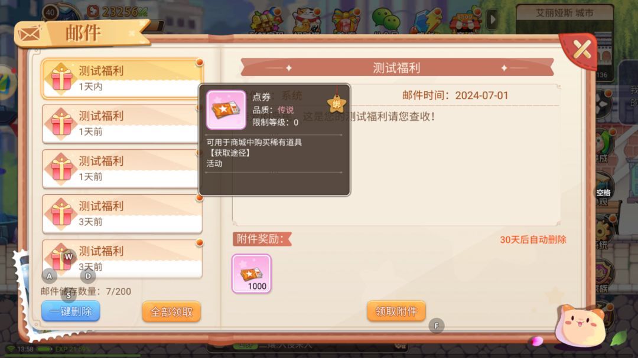Select second 测试福利 mail from 1天前
The image size is (638, 358).
coord(122,123)
